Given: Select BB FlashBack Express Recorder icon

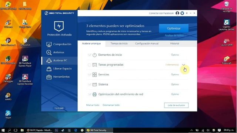Looking at the screenshot, I should pyautogui.click(x=25, y=79).
